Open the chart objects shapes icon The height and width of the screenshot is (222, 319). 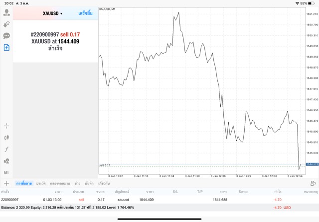(6, 161)
